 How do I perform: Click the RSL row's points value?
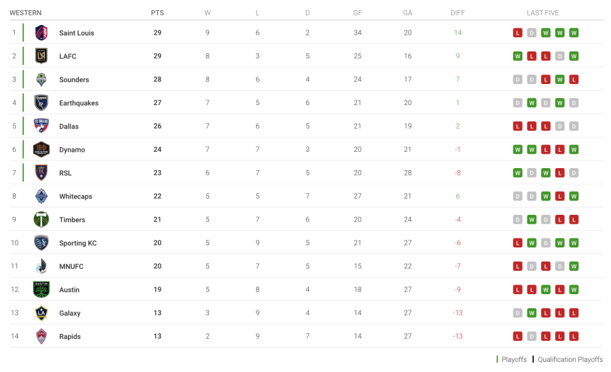[157, 173]
